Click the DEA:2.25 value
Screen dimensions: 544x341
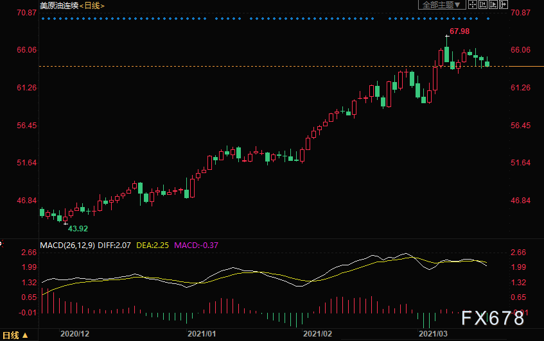[x=152, y=245]
